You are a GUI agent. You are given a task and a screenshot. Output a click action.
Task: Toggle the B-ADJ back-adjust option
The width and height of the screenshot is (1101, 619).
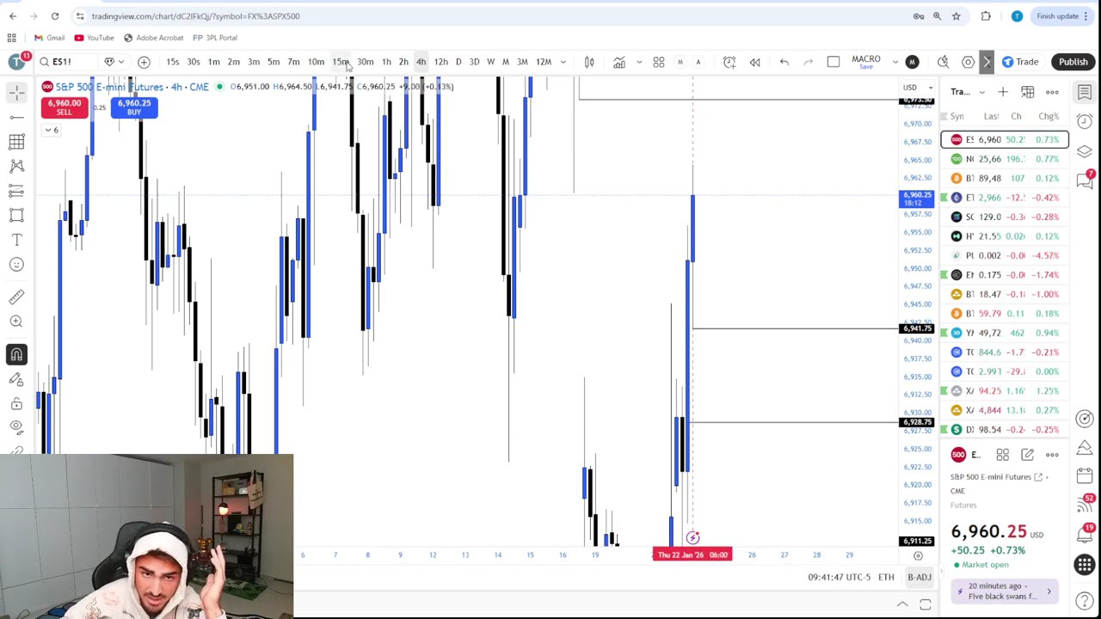tap(920, 577)
